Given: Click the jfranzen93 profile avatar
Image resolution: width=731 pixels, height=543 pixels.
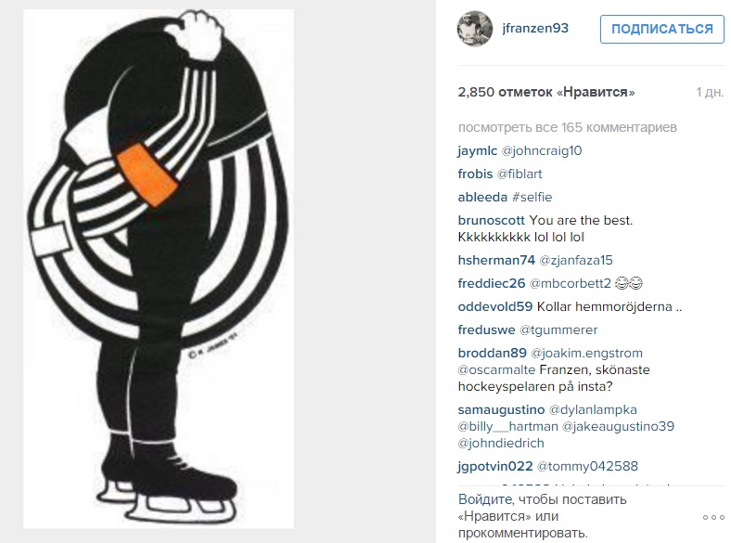Looking at the screenshot, I should 475,29.
